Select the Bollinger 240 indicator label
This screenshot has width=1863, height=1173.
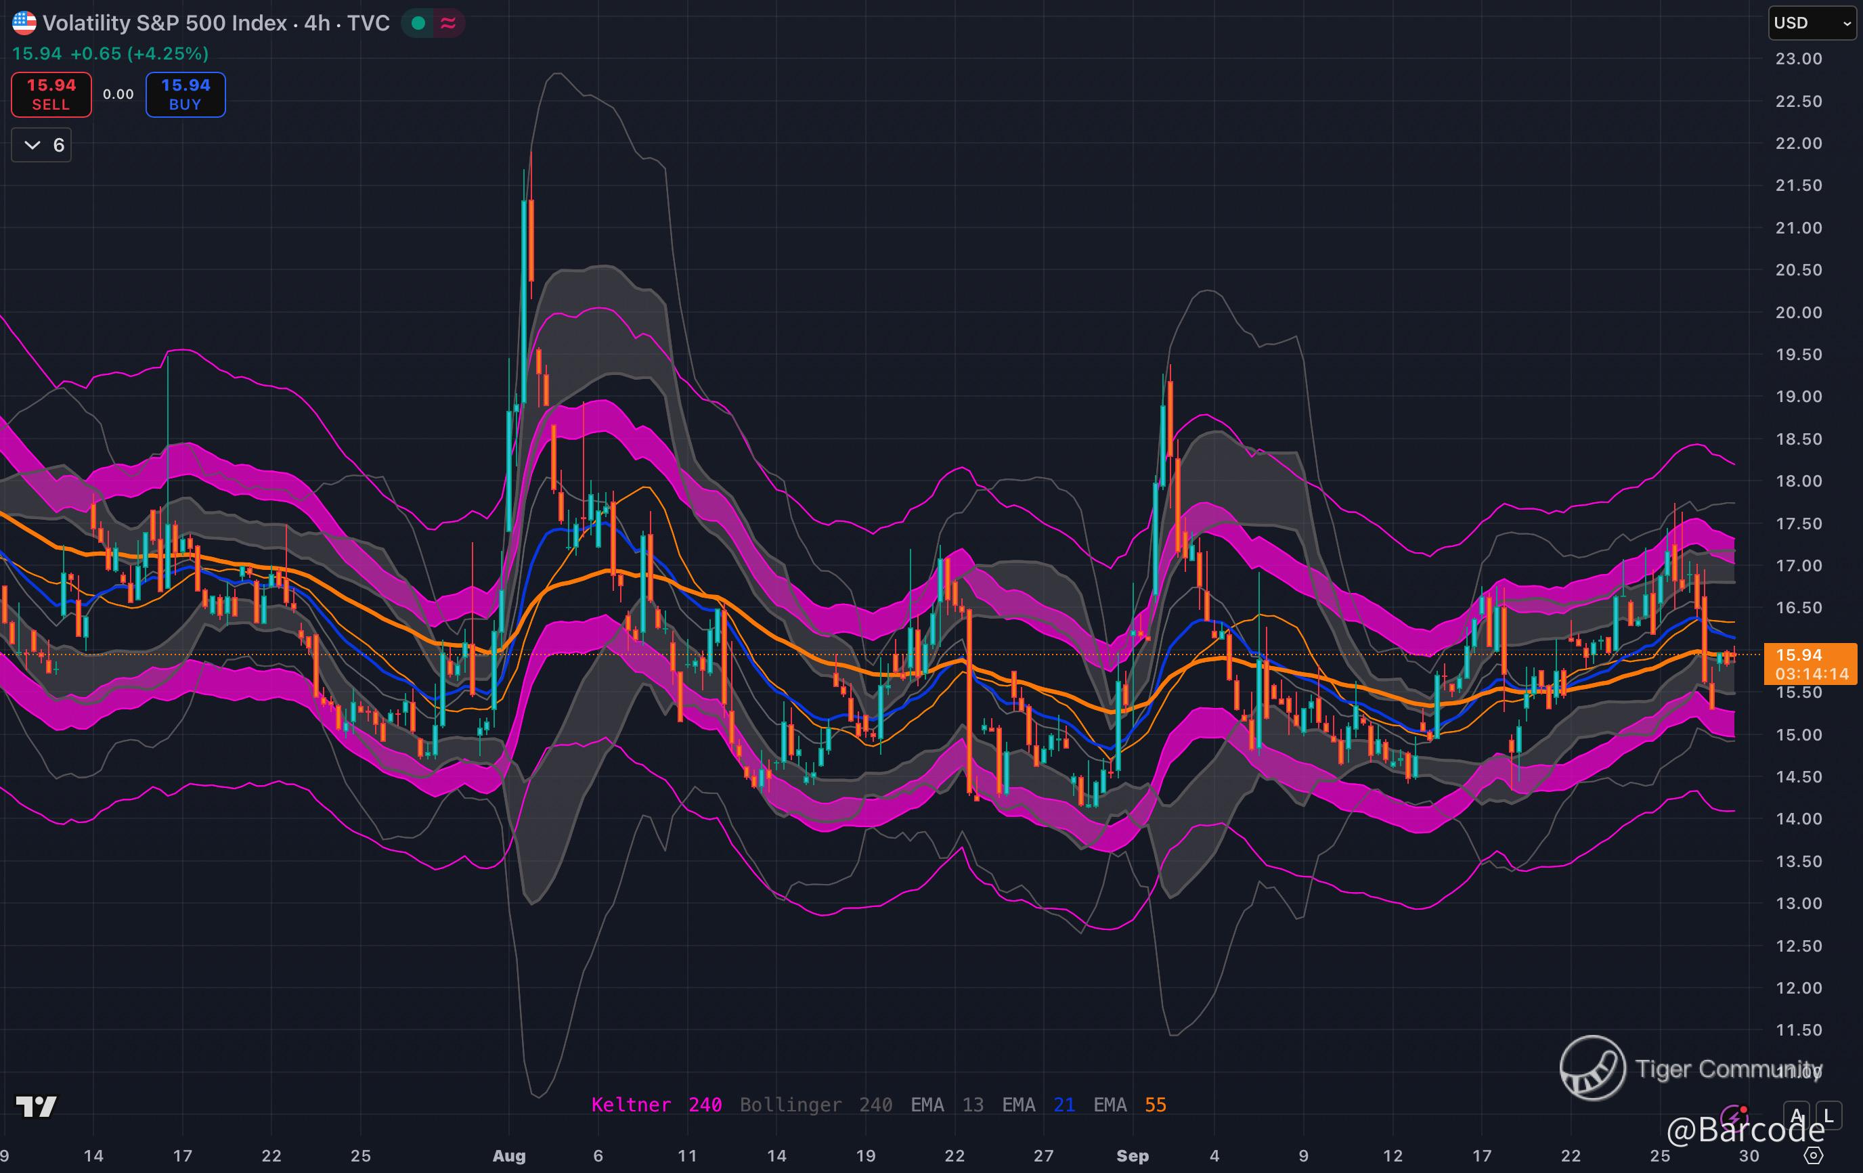[x=816, y=1105]
